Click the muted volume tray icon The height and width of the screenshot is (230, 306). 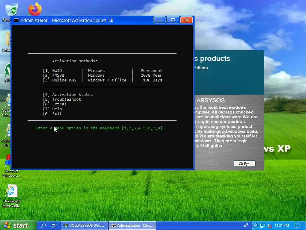269,226
